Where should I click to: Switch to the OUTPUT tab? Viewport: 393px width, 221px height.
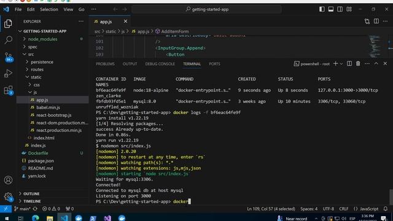(130, 64)
